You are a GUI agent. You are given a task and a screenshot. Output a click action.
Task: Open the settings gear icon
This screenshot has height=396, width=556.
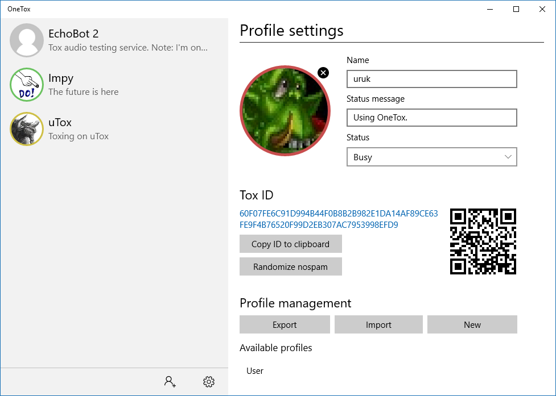[209, 381]
